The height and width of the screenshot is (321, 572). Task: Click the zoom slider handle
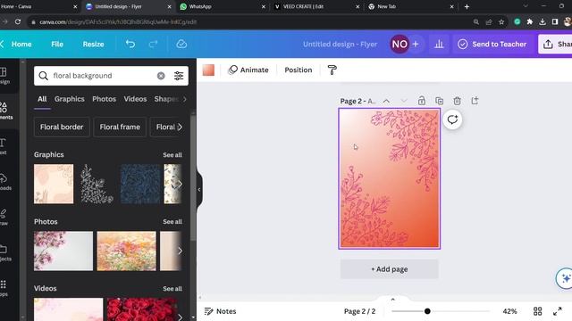pyautogui.click(x=427, y=311)
